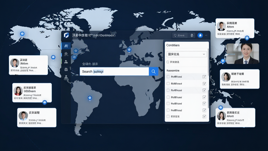Click the pin over Australia above the bottom-right card
Viewport: 268px width, 151px height.
coord(221,108)
